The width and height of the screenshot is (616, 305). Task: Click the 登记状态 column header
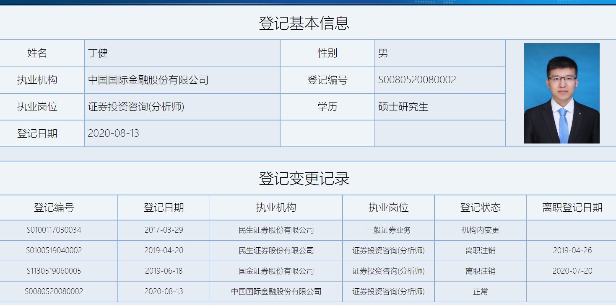[x=481, y=208]
